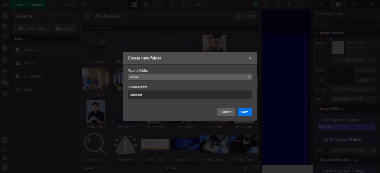The width and height of the screenshot is (380, 173).
Task: Open the CMS collections panel
Action: point(5,60)
